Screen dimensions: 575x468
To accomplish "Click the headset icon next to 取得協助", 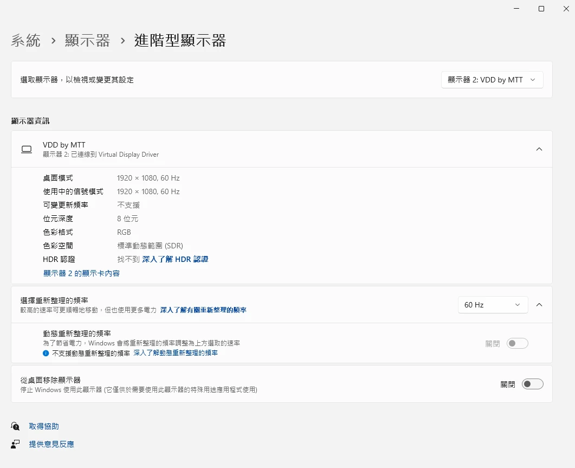I will pyautogui.click(x=15, y=426).
